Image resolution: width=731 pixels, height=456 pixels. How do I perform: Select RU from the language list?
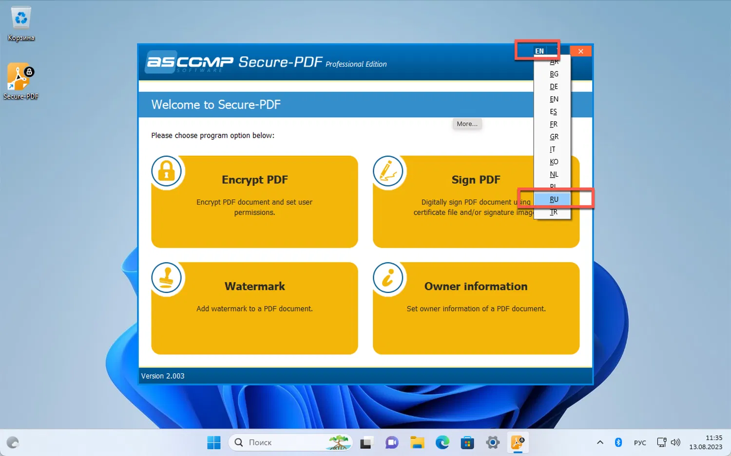pyautogui.click(x=553, y=199)
